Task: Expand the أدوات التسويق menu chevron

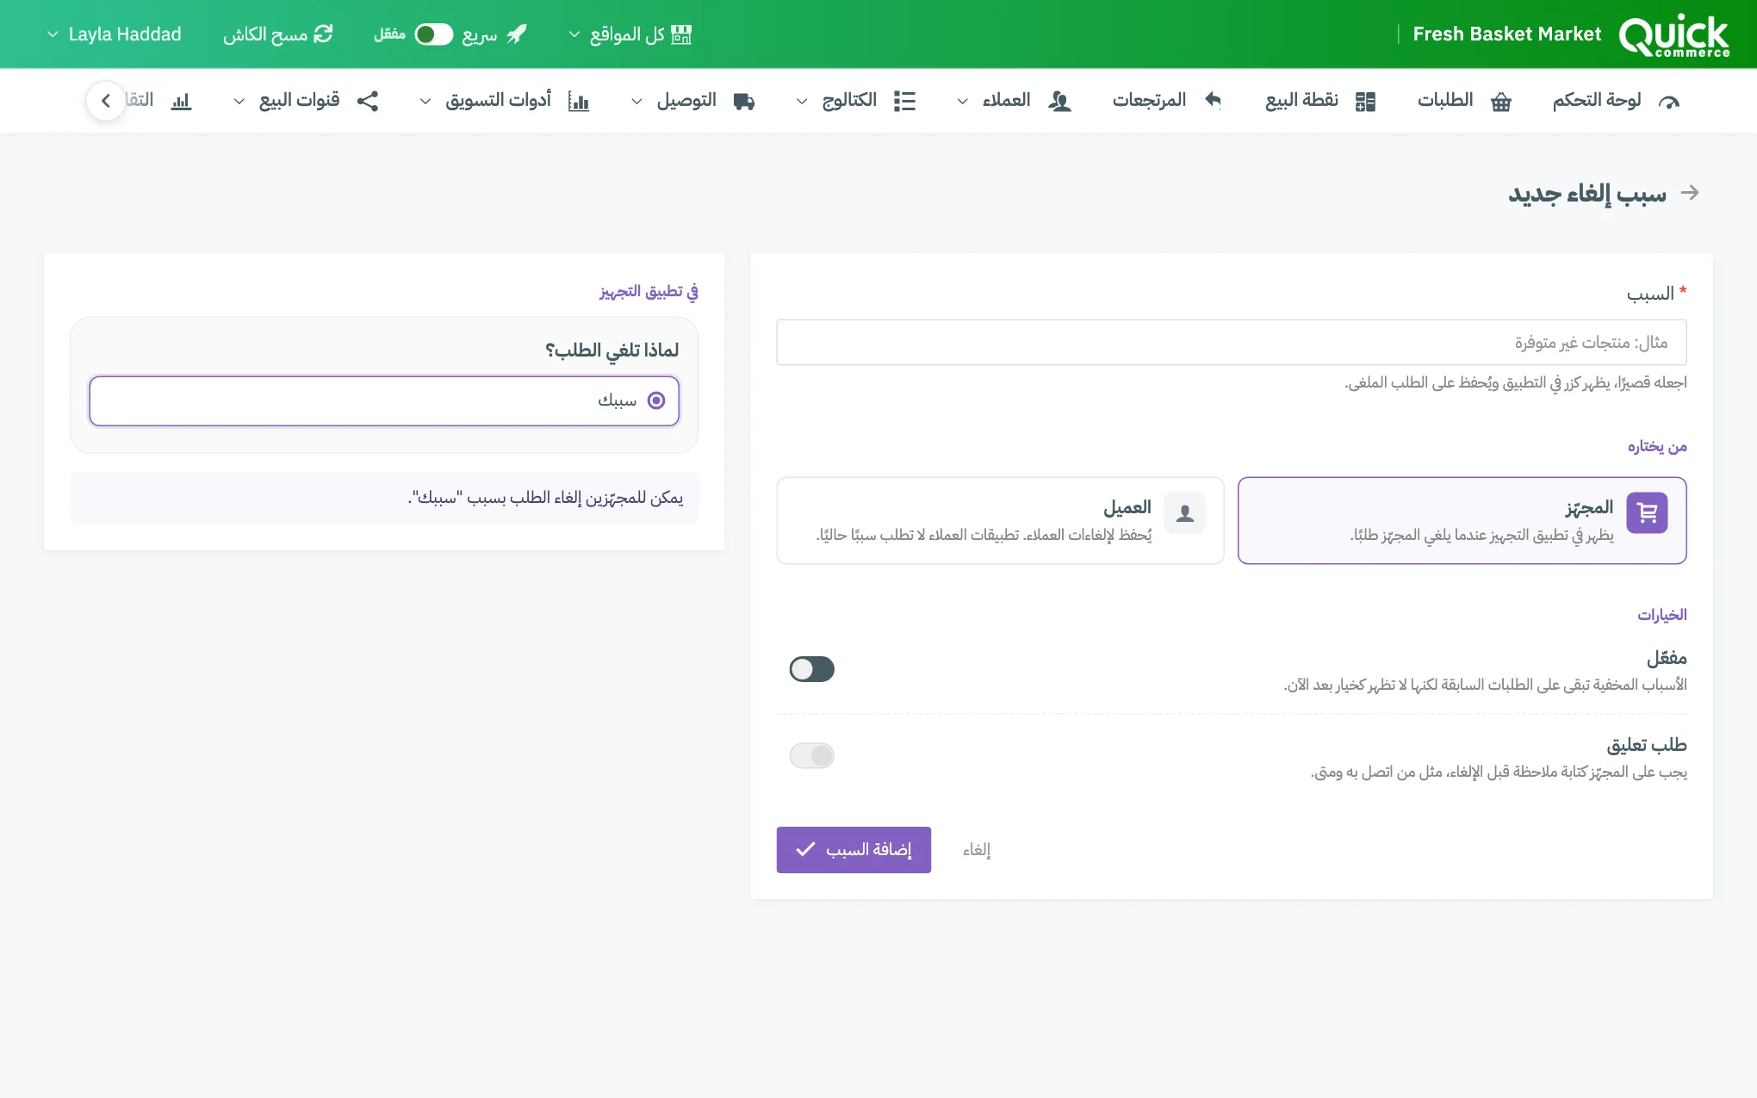Action: [425, 102]
